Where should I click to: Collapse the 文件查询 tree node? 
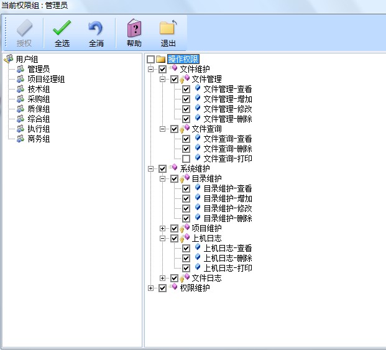pos(162,129)
